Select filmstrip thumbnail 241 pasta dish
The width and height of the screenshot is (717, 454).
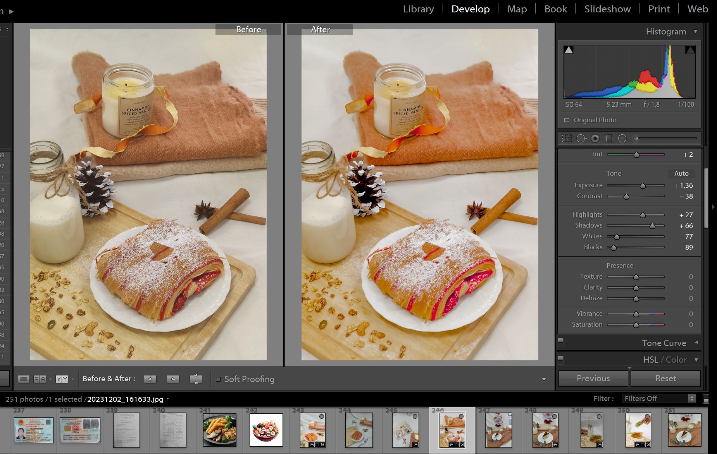219,430
